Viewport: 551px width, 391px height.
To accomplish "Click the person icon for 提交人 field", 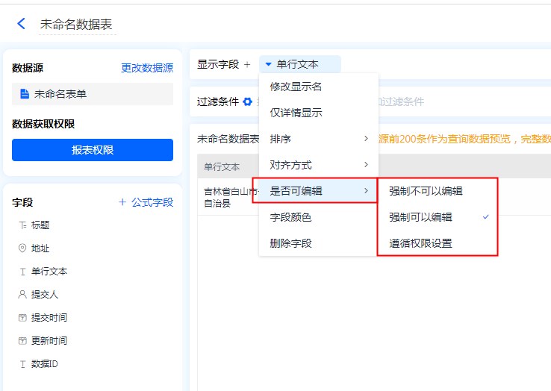I will point(22,295).
